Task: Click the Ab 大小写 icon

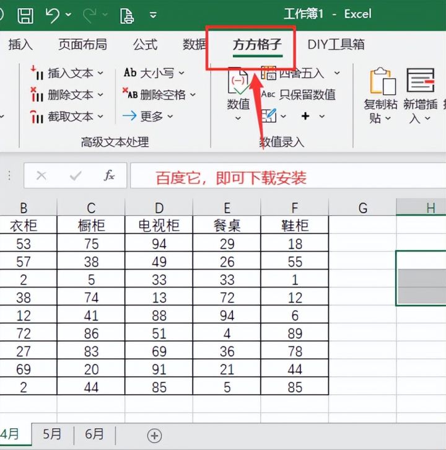Action: 130,73
